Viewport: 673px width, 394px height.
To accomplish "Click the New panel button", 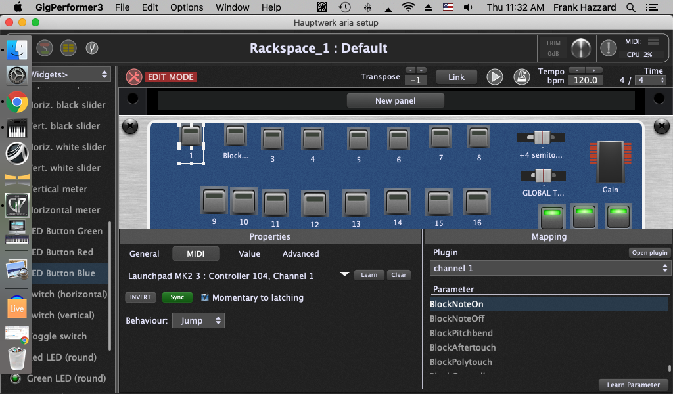I will coord(395,100).
